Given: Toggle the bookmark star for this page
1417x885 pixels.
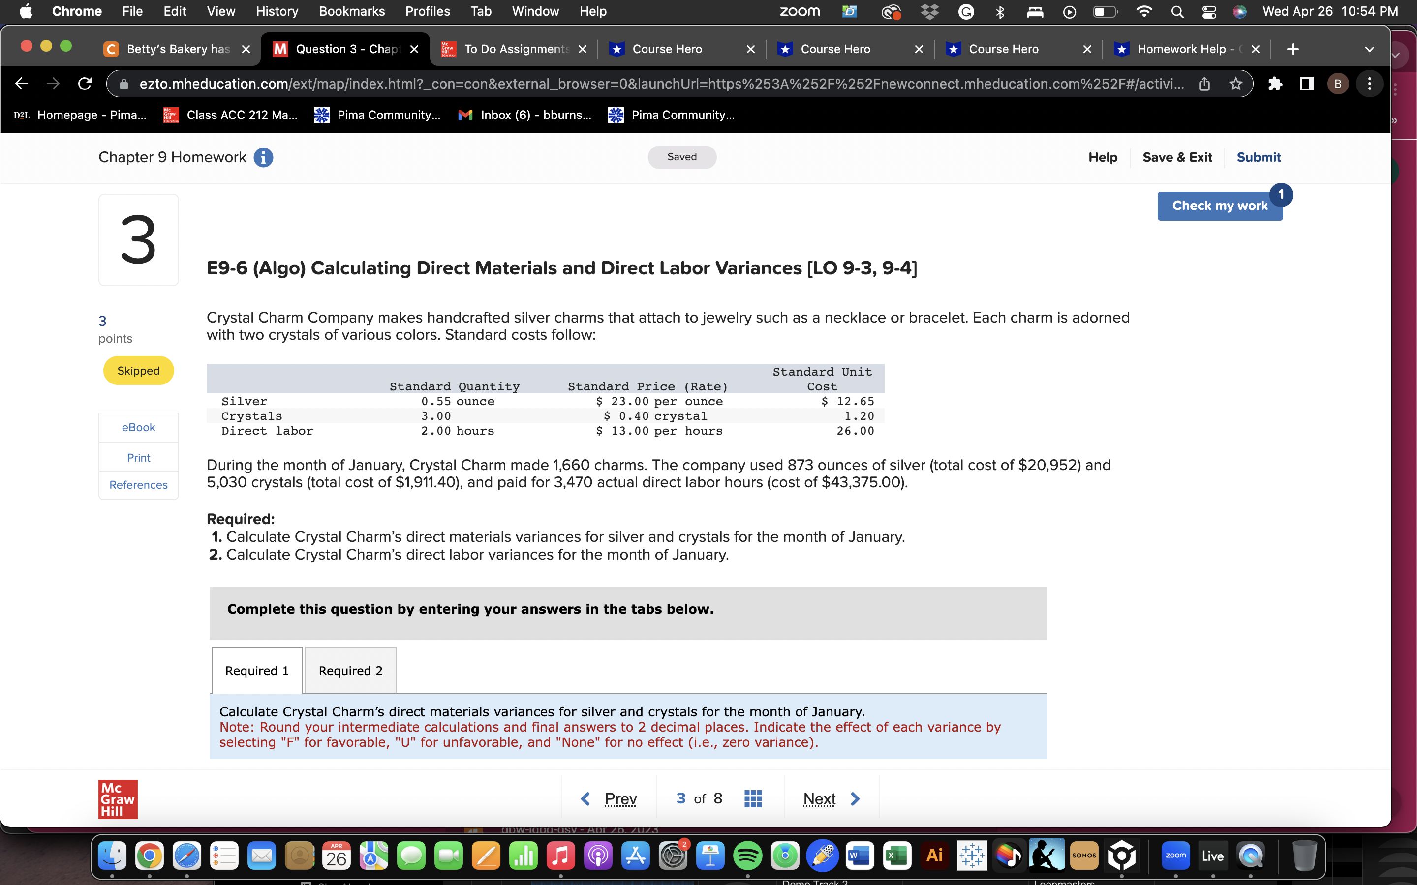Looking at the screenshot, I should 1235,84.
